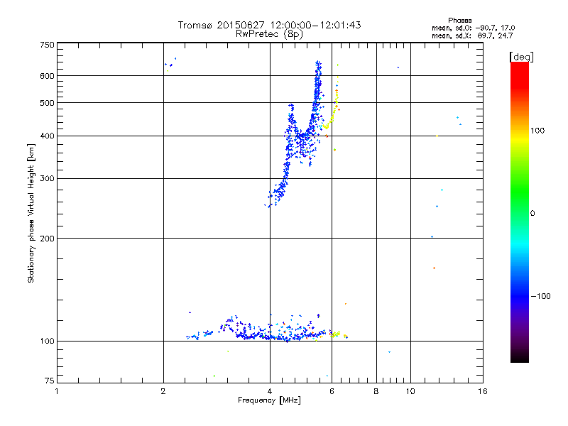Click the colorbar '0' tick label

[532, 214]
